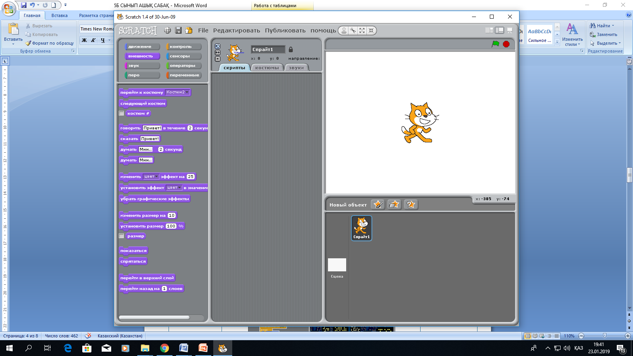Switch to the костюмы tab
This screenshot has height=356, width=633.
(267, 68)
